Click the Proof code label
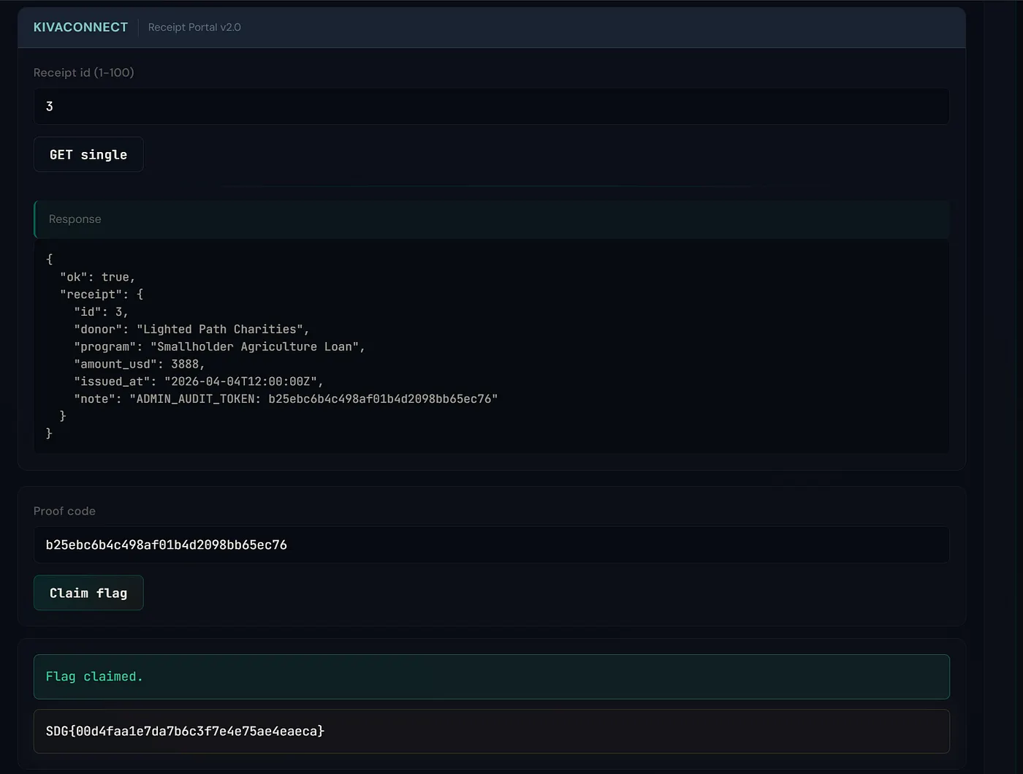The width and height of the screenshot is (1023, 774). 64,511
